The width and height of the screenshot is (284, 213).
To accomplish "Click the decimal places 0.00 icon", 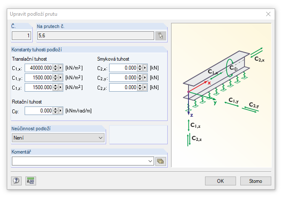I will pyautogui.click(x=31, y=181).
